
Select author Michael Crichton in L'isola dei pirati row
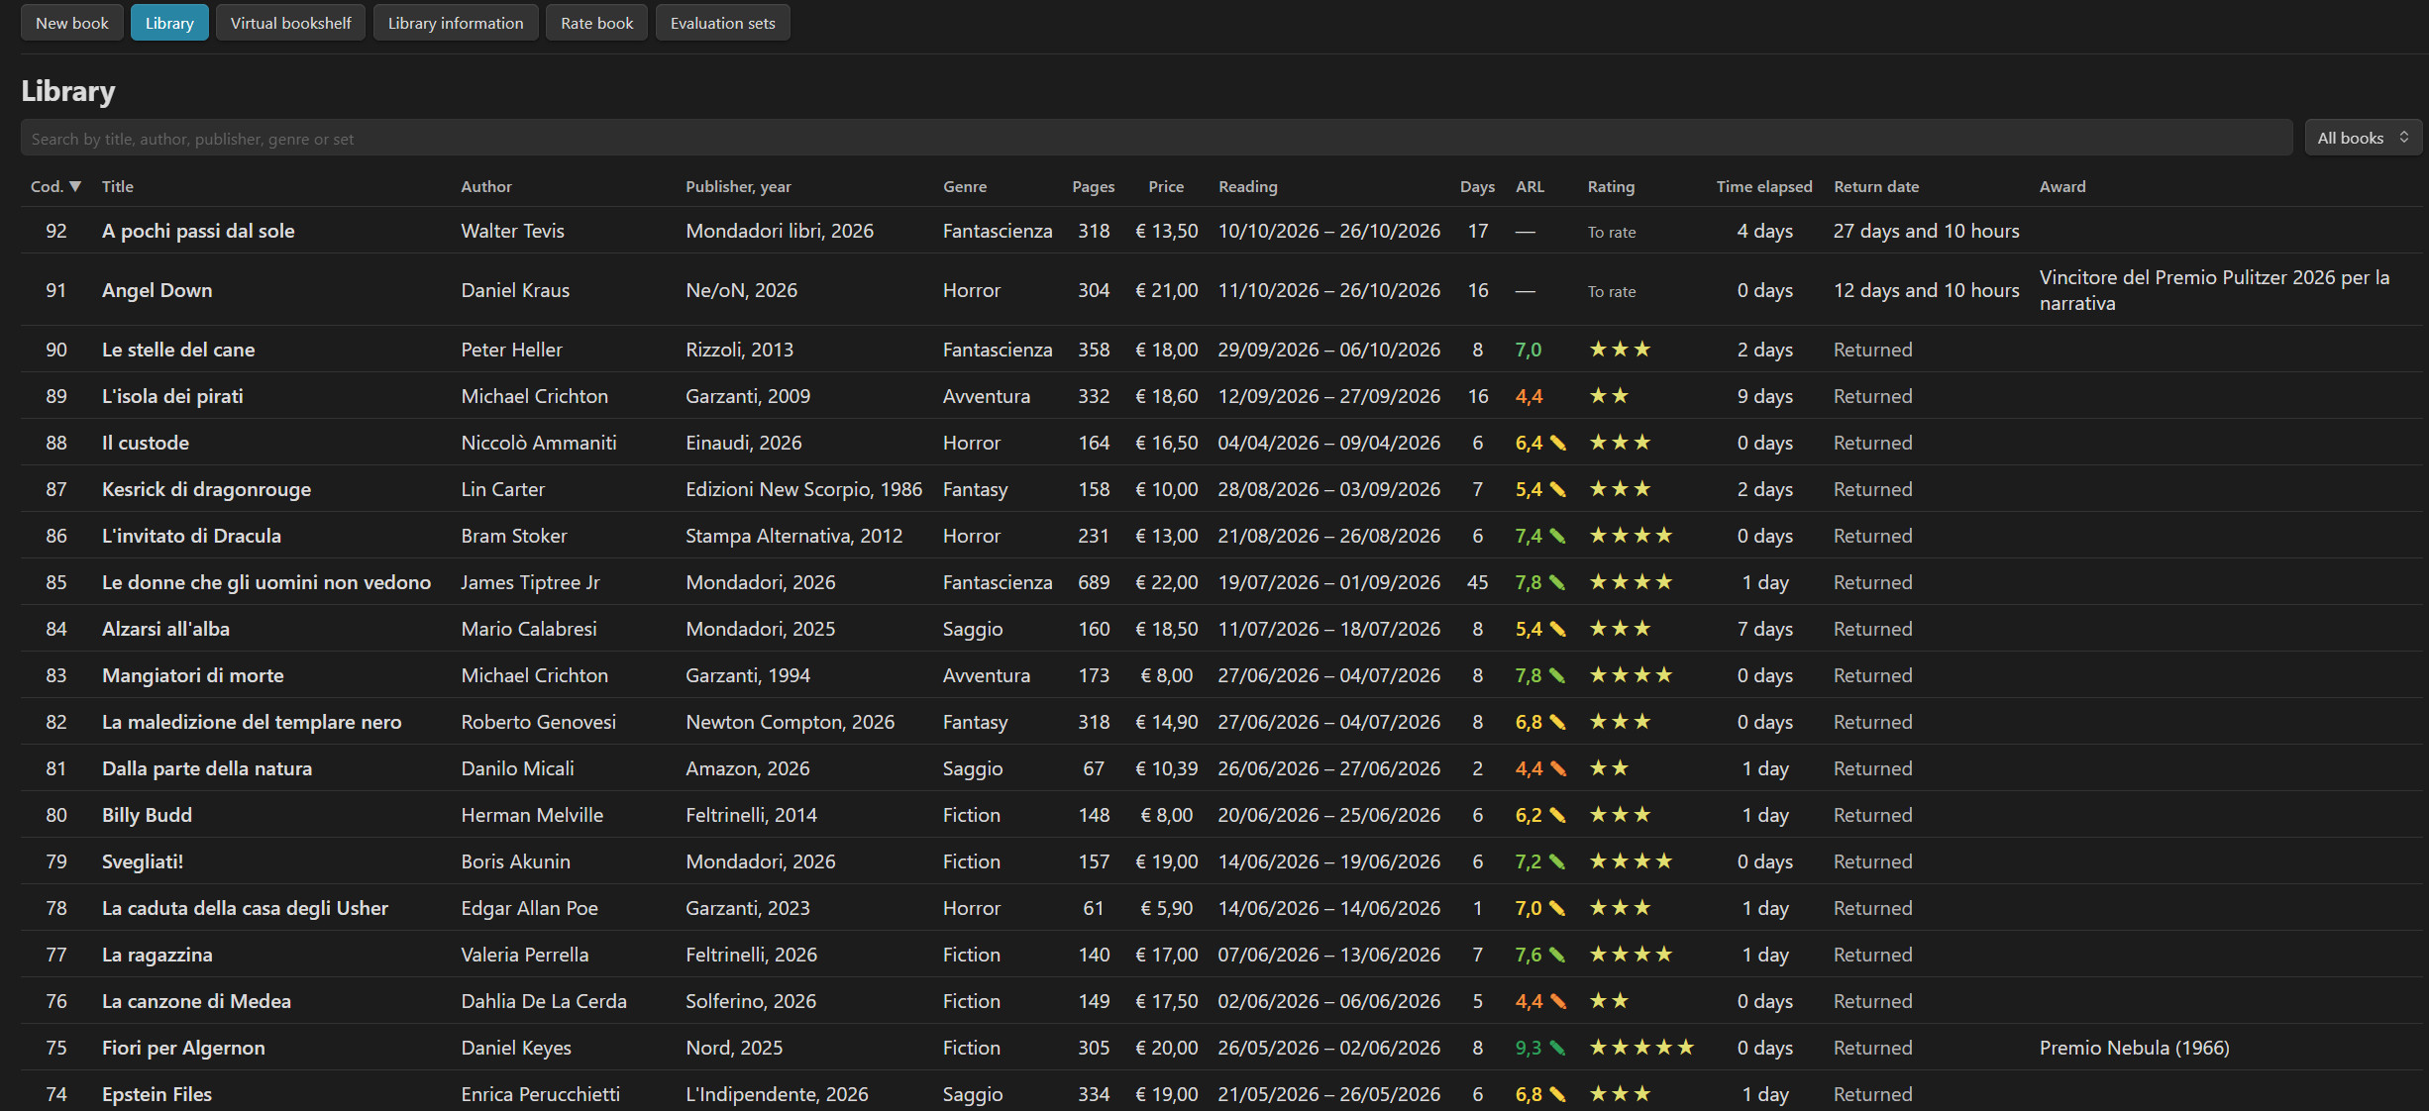[535, 396]
